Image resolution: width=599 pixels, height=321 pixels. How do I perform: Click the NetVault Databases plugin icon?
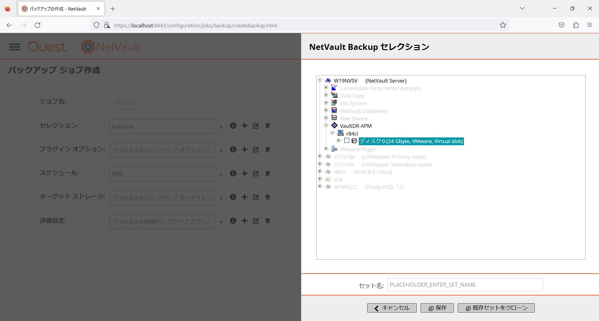click(x=334, y=111)
